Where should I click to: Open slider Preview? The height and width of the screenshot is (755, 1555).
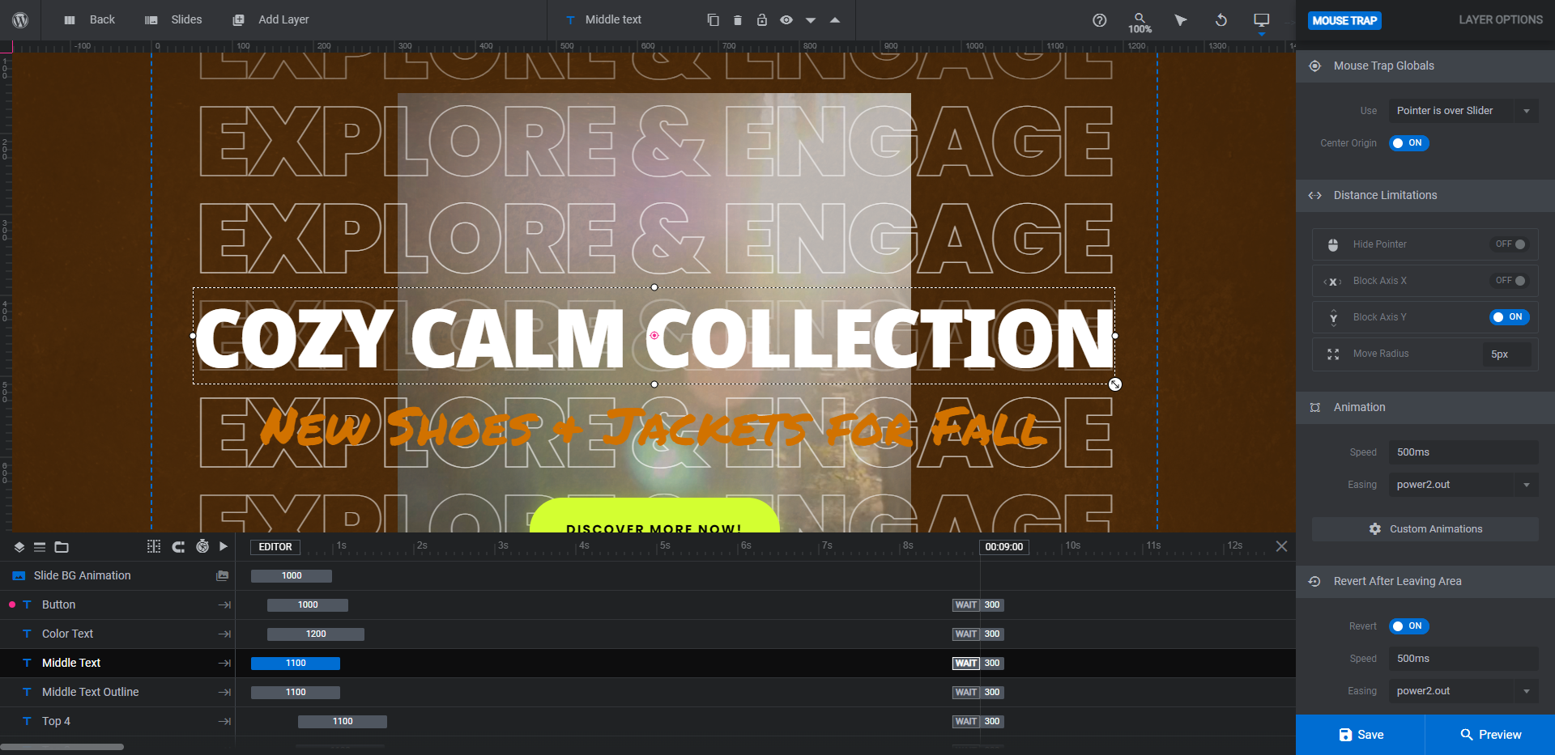(x=1490, y=735)
